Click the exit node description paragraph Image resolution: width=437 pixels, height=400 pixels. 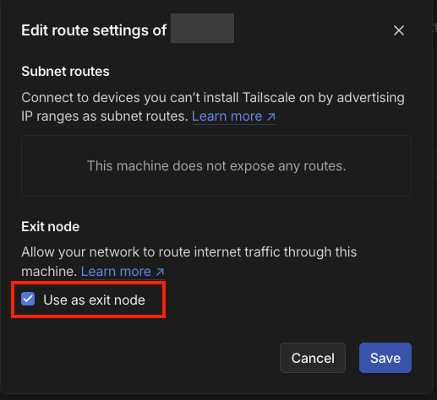(189, 262)
